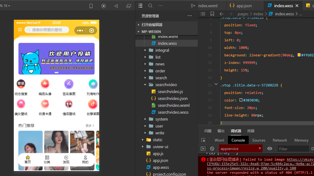The height and width of the screenshot is (176, 314).
Task: Open 美女壁纸 category icon
Action: pos(21,104)
